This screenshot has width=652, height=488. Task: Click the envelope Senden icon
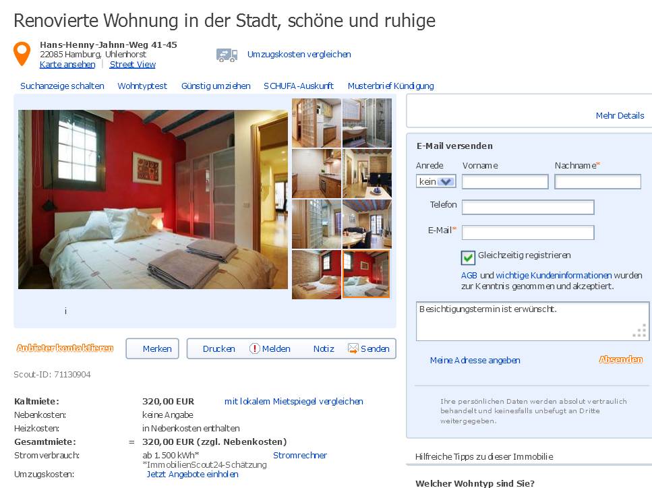point(353,348)
